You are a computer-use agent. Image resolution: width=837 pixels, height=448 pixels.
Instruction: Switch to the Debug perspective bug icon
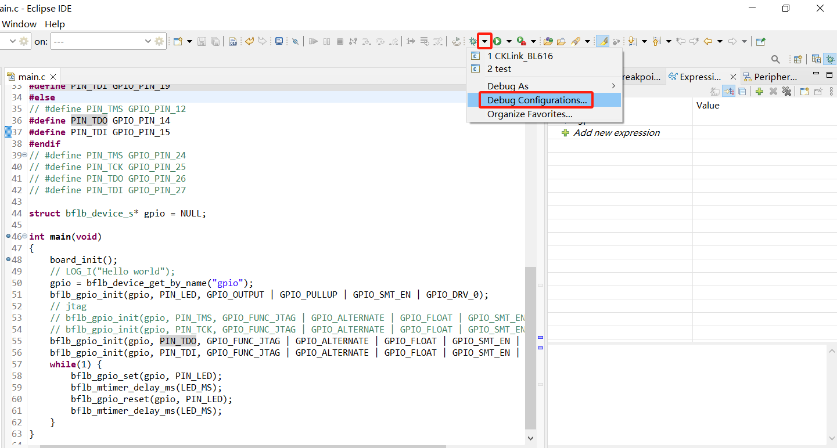coord(830,59)
